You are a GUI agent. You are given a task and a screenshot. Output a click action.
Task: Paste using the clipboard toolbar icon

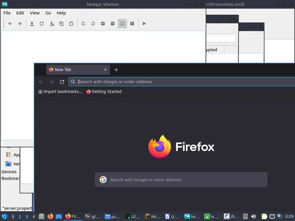coord(71,24)
